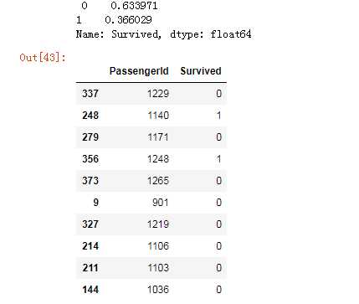Select the PassengerId column header
The height and width of the screenshot is (304, 359).
coord(139,71)
